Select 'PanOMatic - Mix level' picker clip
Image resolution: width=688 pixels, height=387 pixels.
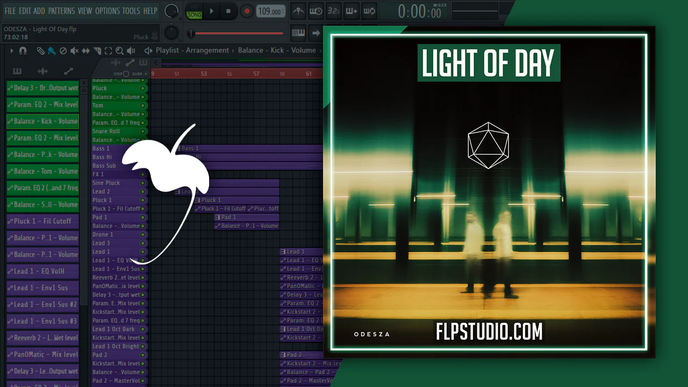click(43, 355)
